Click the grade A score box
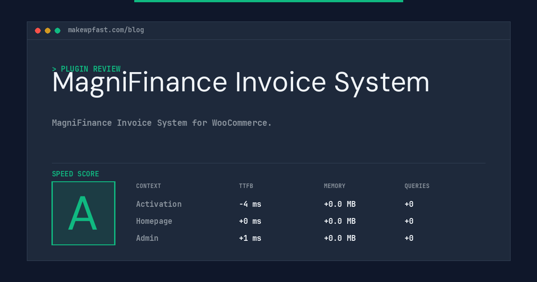The width and height of the screenshot is (537, 282). tap(84, 213)
